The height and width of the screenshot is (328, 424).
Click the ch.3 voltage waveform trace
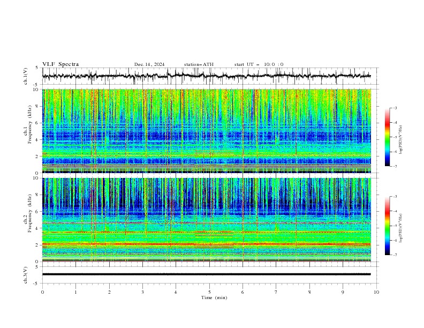[206, 274]
